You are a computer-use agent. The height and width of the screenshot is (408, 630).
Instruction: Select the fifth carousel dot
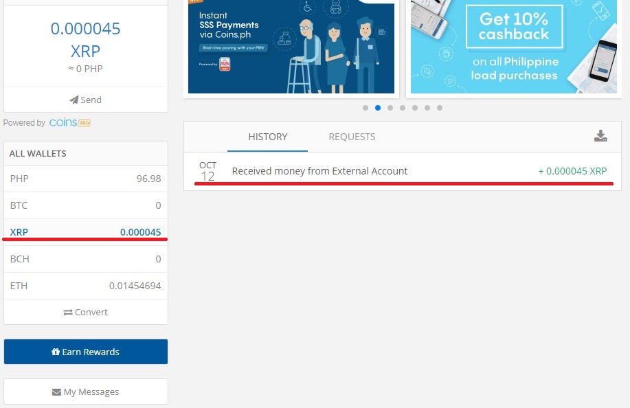click(415, 108)
